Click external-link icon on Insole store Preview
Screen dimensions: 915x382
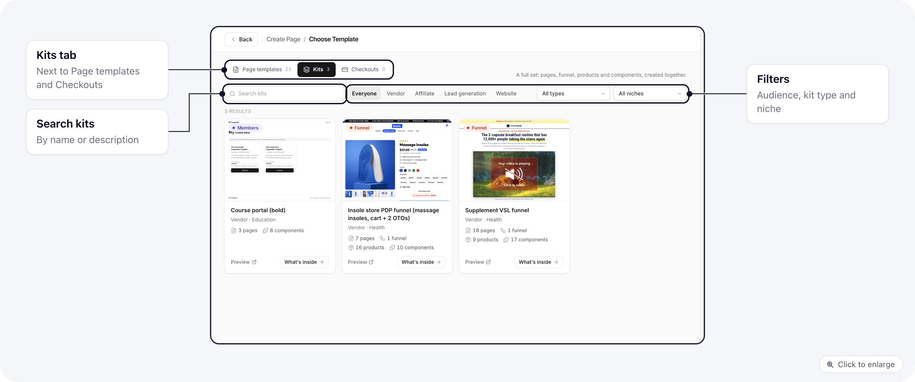[371, 262]
